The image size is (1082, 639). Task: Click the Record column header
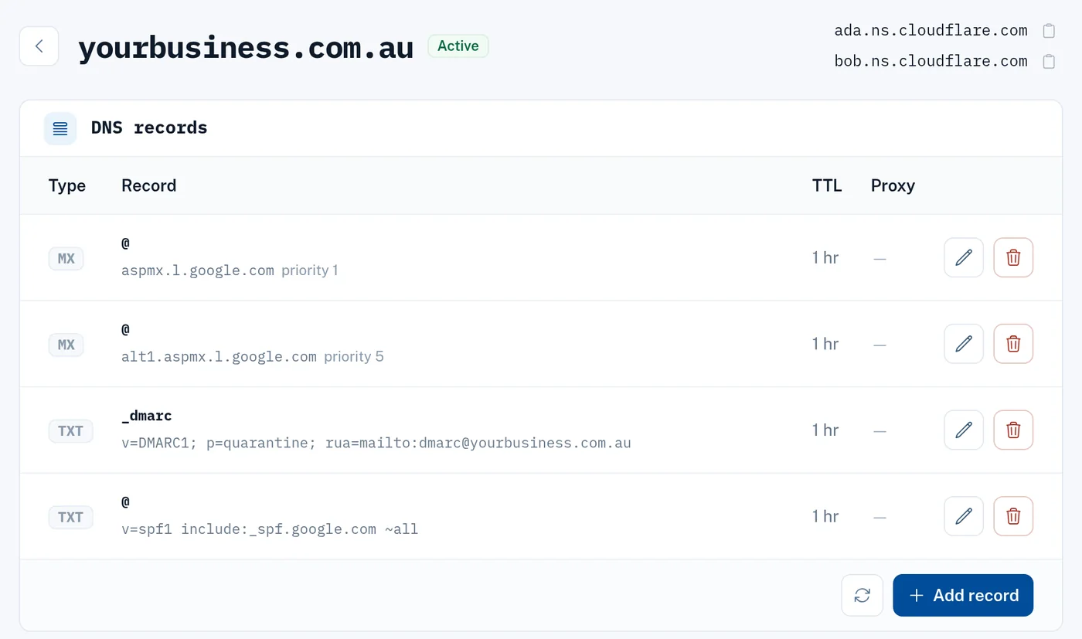click(x=149, y=185)
